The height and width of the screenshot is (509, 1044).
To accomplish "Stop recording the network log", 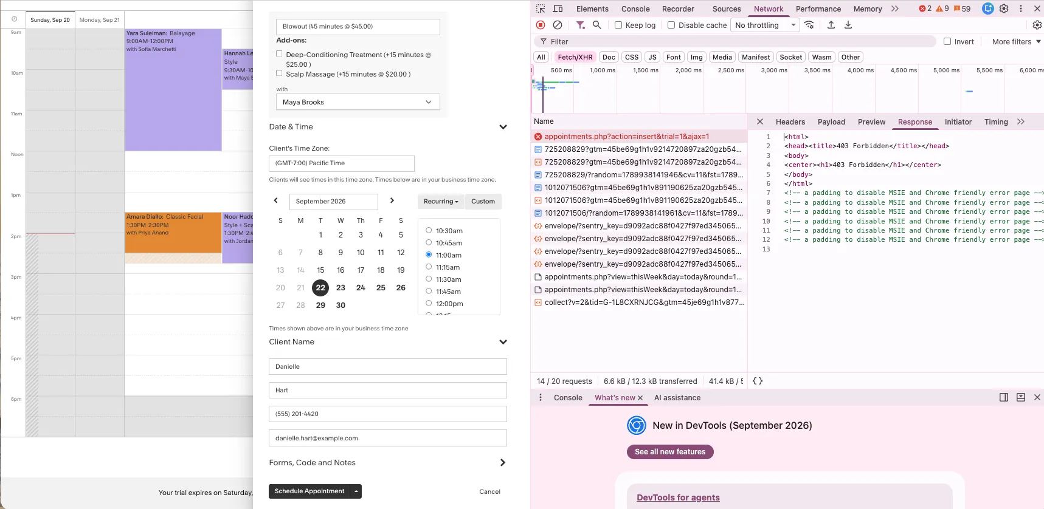I will [541, 25].
